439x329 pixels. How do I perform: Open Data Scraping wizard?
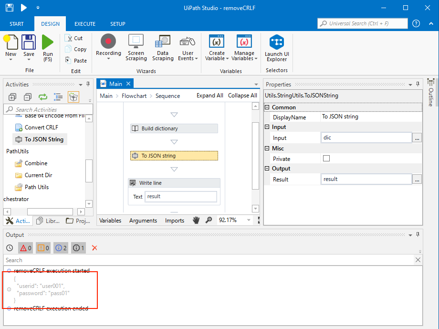pos(163,42)
